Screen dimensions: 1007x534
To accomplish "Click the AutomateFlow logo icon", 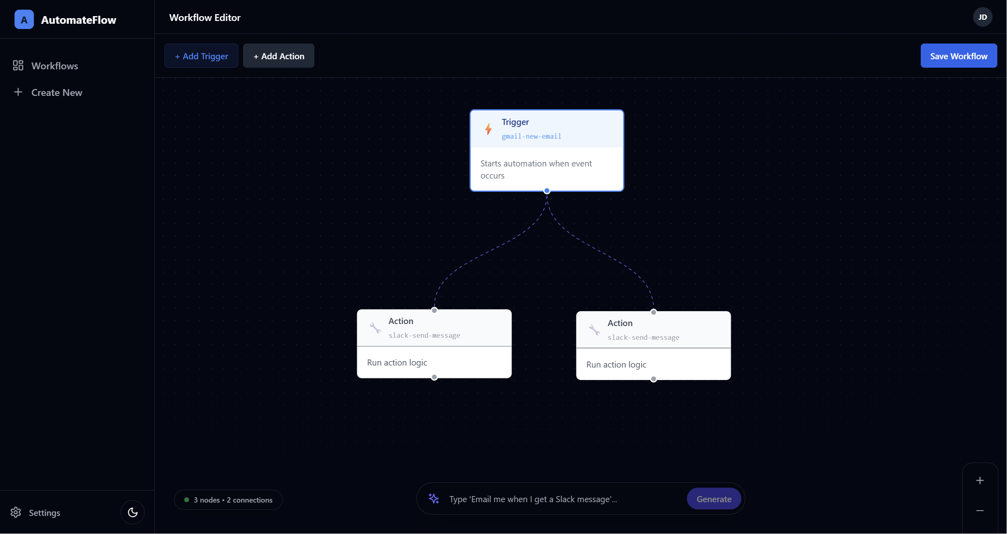I will pos(24,19).
